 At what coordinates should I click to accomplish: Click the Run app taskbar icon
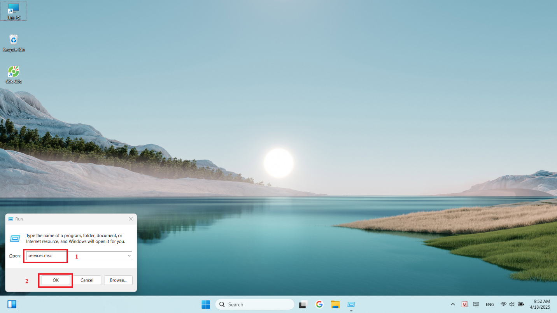coord(351,304)
